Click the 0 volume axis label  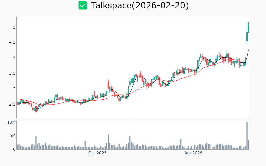(14, 149)
